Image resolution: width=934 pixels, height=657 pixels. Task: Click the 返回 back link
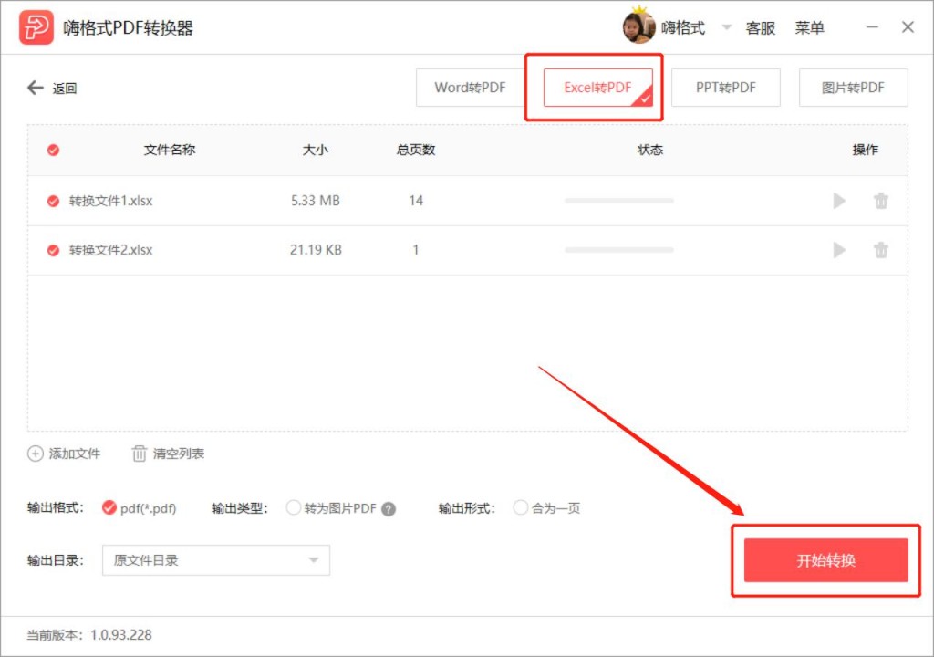[65, 89]
